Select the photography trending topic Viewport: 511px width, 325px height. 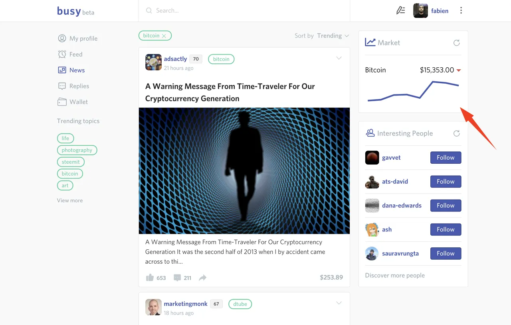[x=77, y=150]
